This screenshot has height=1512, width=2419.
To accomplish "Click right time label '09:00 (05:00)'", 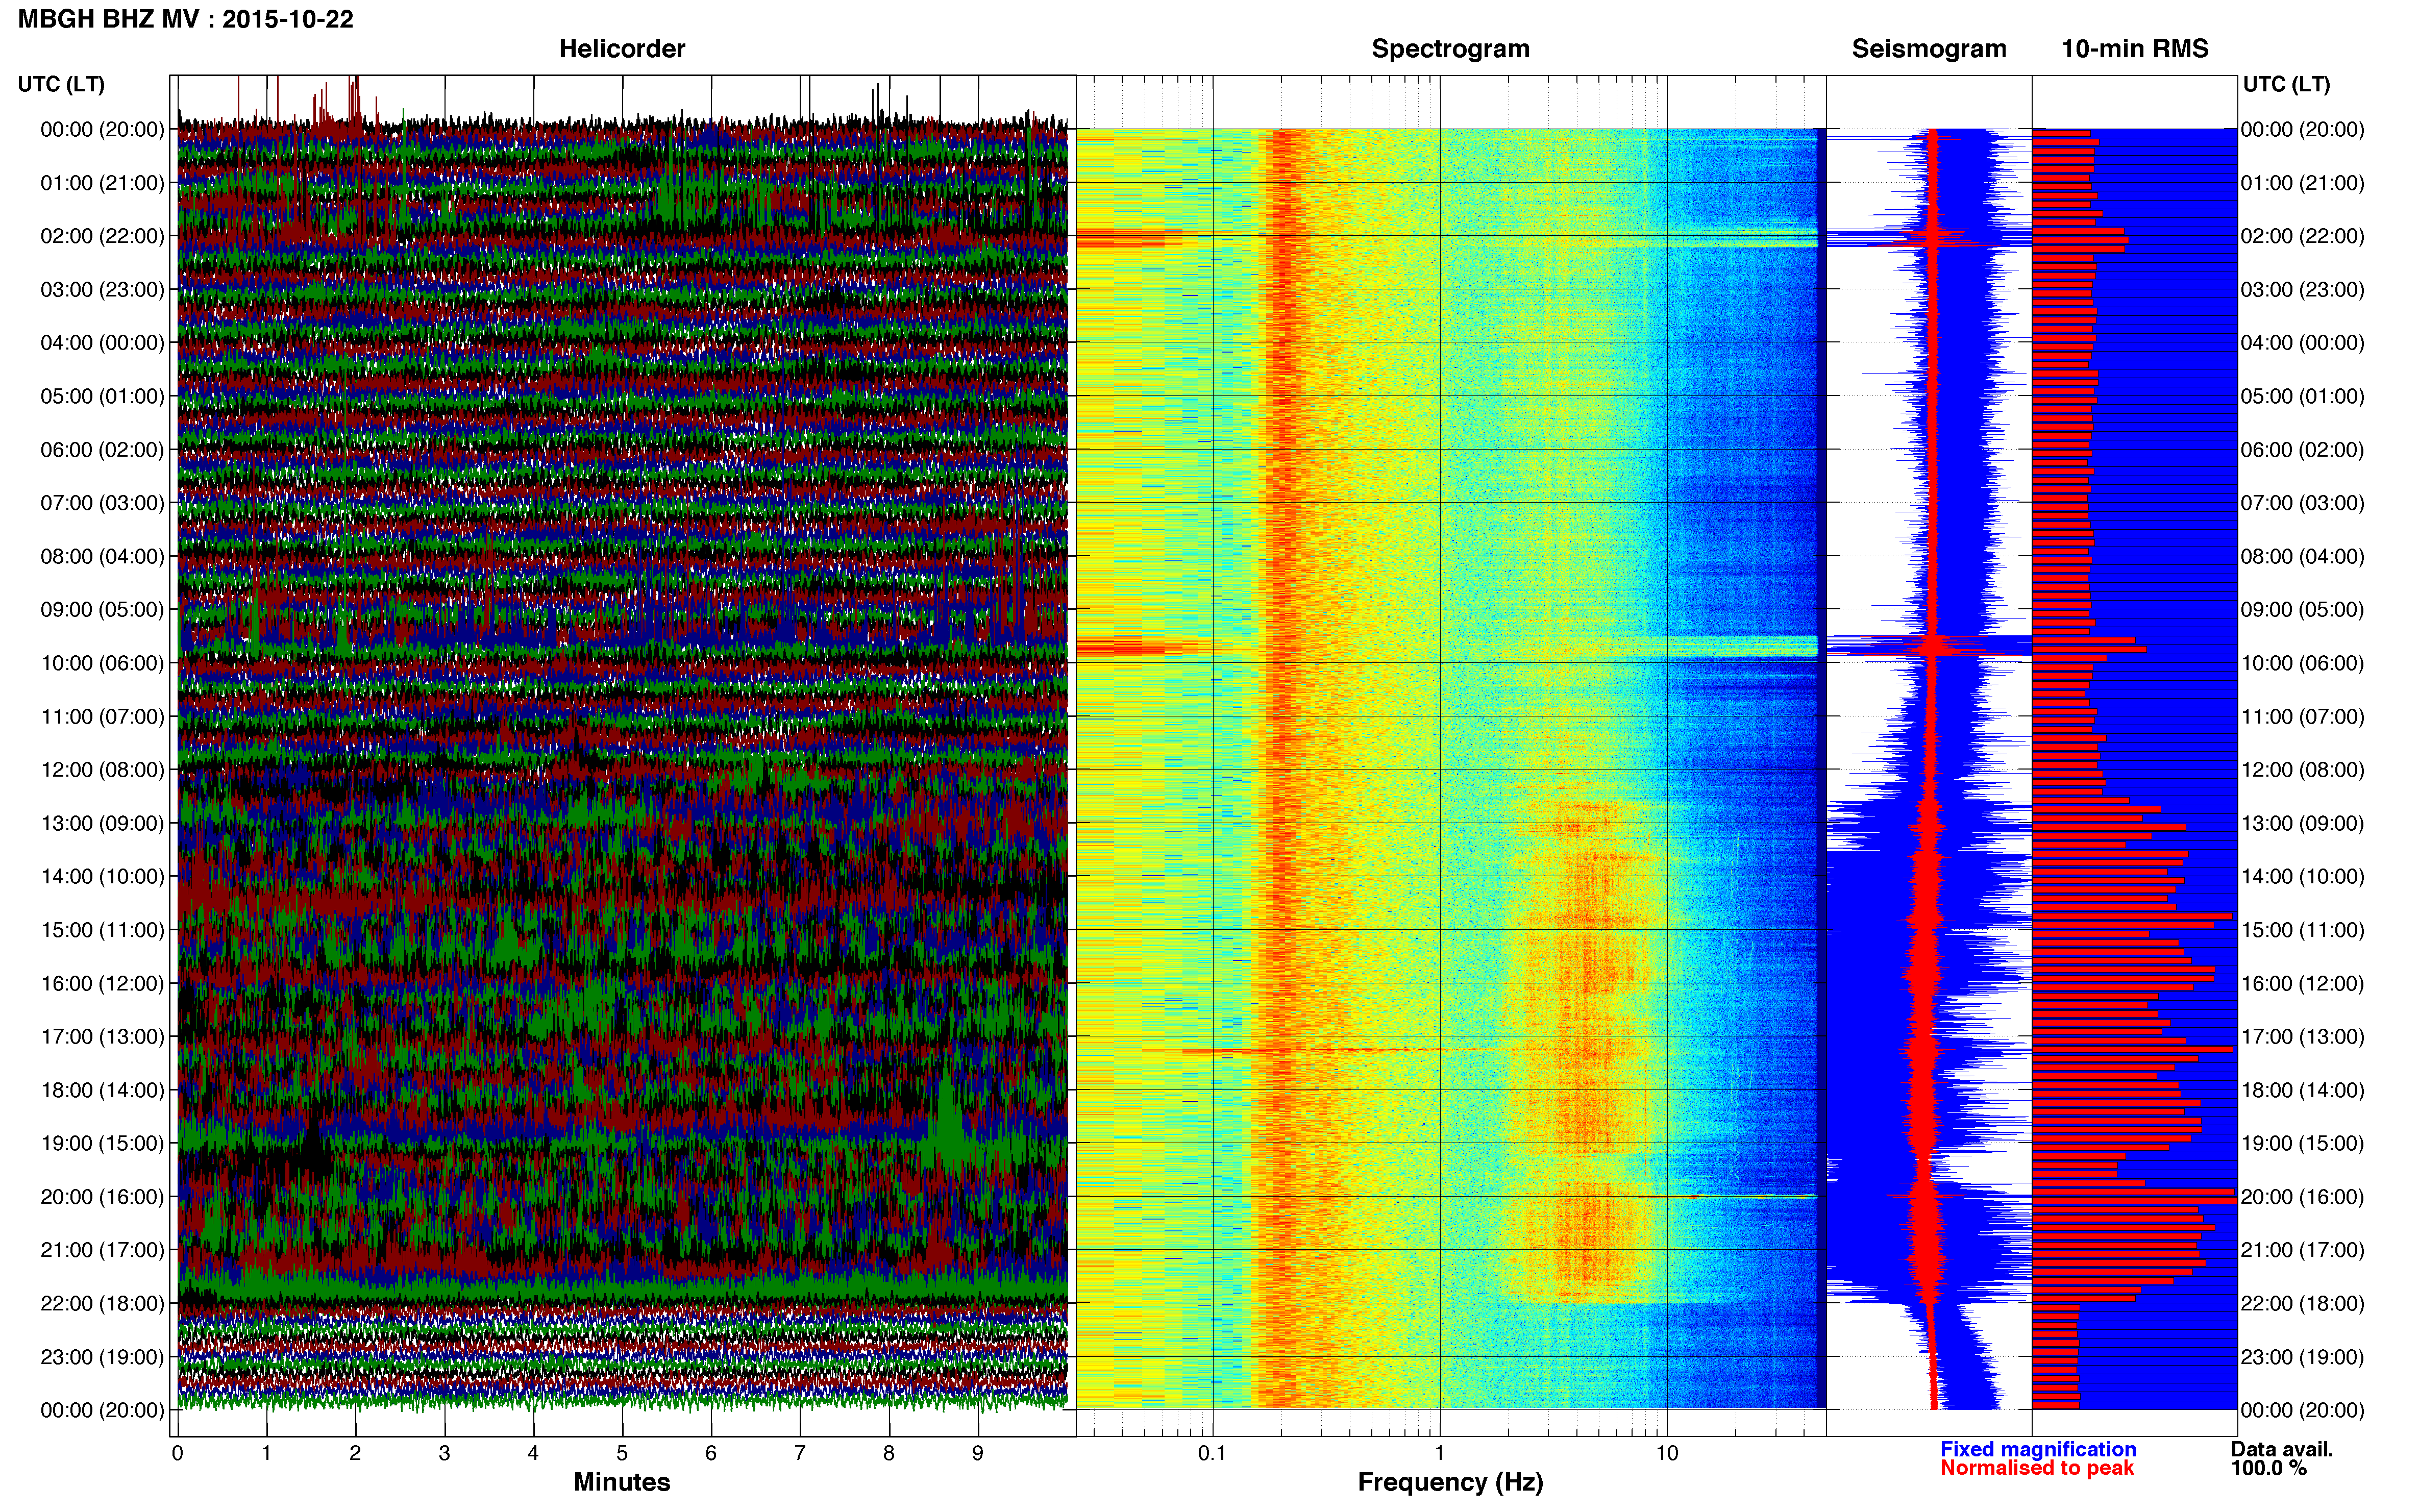I will [x=2302, y=610].
